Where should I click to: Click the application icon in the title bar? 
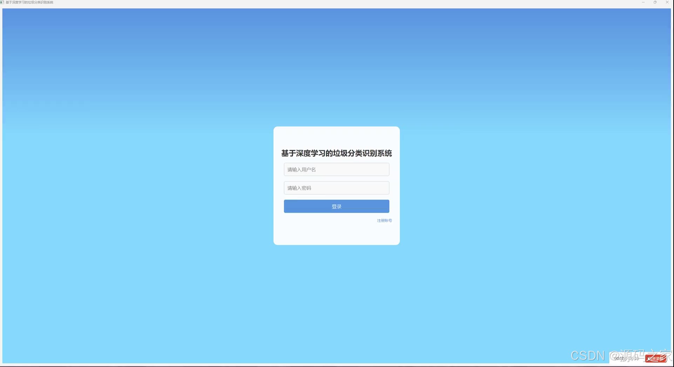(x=2, y=2)
